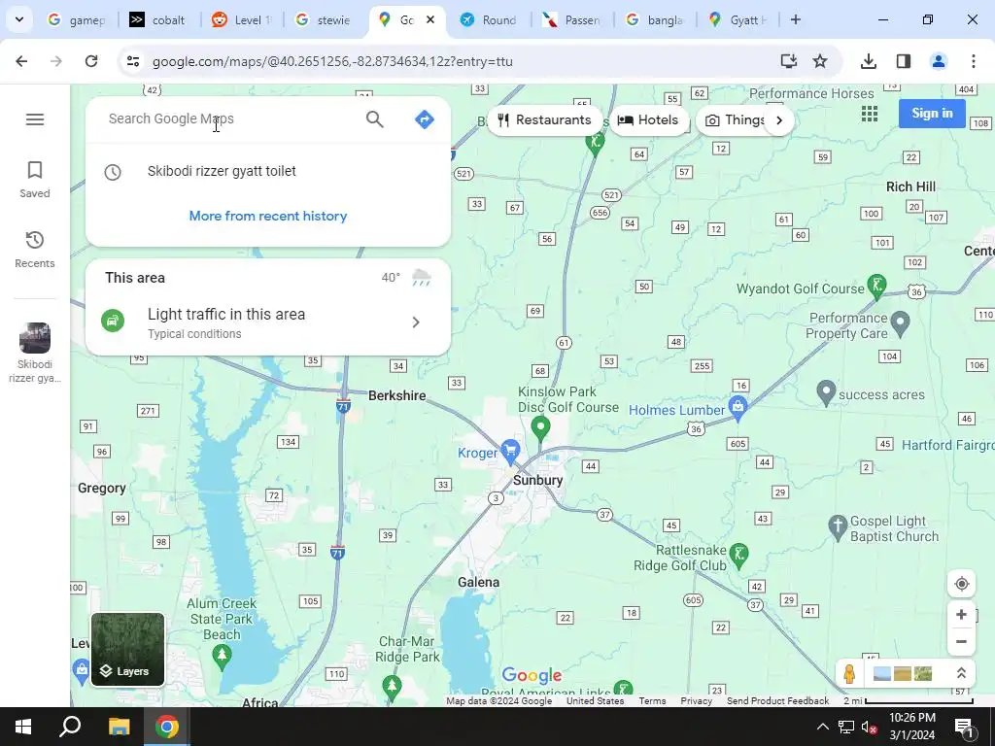Click the Gospel Light Baptist Church marker

click(838, 527)
